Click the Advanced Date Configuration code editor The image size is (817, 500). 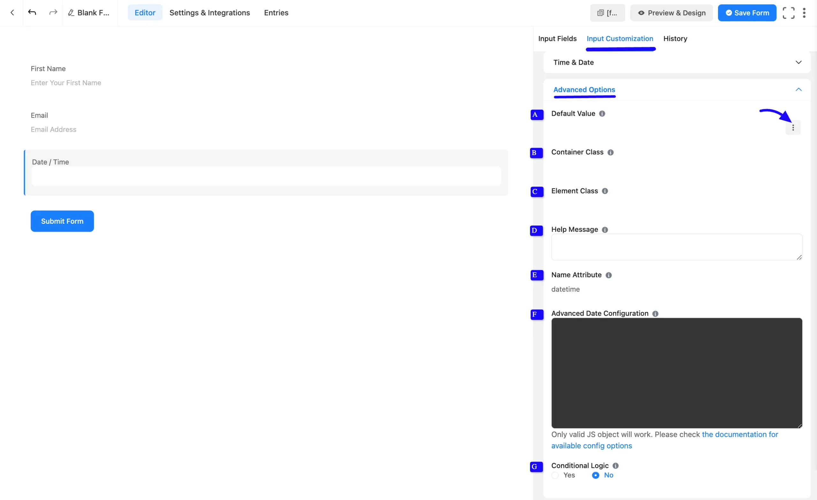[676, 373]
